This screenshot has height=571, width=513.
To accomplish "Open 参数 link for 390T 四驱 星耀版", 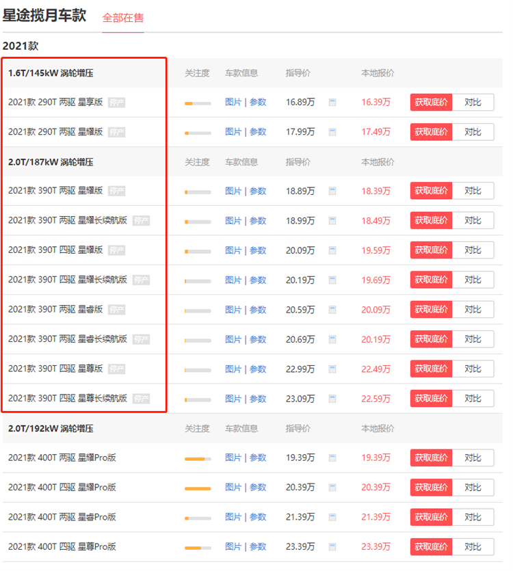I will (258, 250).
